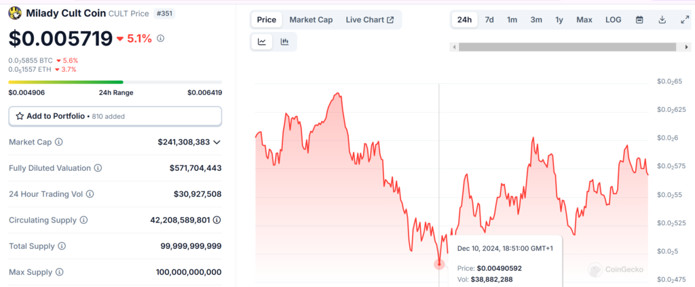Expand the Market Cap value chevron

217,142
